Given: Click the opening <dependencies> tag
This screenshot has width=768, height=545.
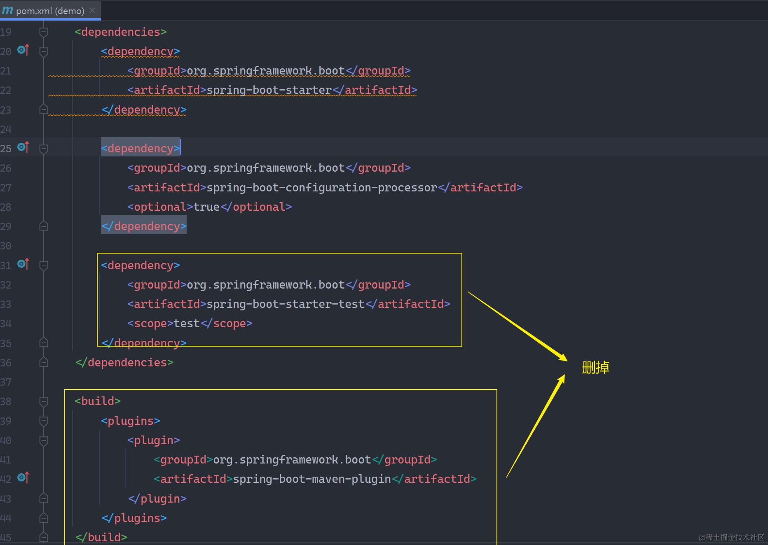Looking at the screenshot, I should pyautogui.click(x=121, y=32).
